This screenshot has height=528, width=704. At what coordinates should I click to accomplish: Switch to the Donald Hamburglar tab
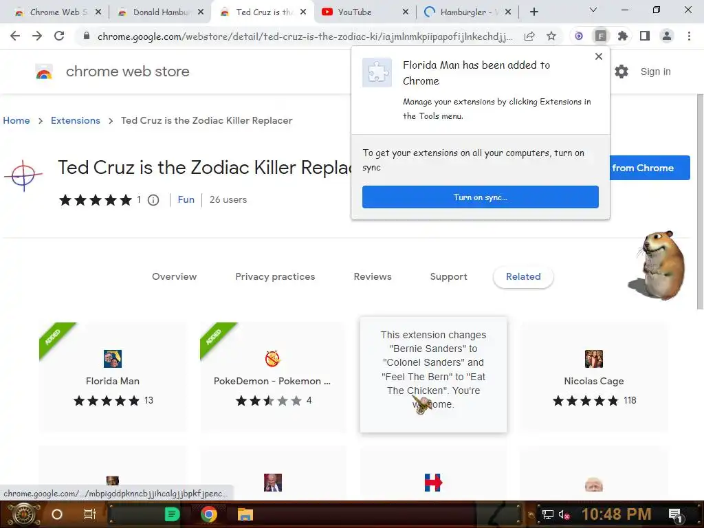click(x=159, y=12)
